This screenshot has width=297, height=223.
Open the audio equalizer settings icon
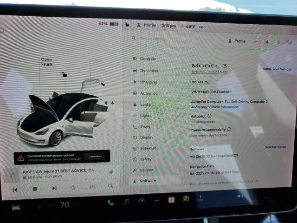point(92,187)
